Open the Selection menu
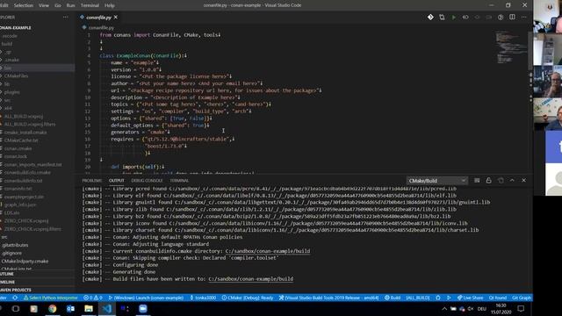Image resolution: width=562 pixels, height=316 pixels. 24,5
